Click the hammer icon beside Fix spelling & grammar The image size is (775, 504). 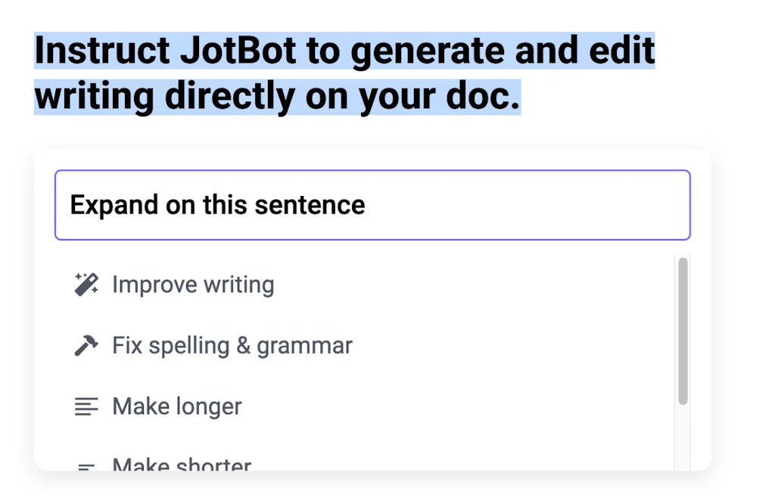point(86,345)
